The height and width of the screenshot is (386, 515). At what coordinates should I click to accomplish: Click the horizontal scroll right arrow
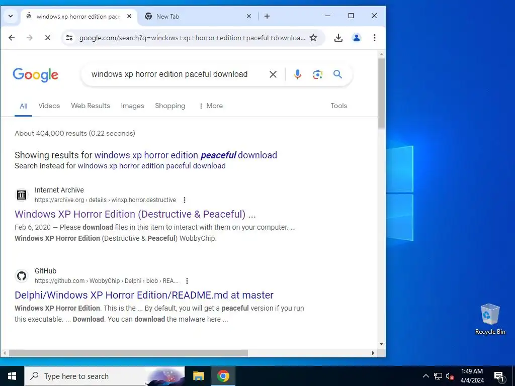(x=373, y=353)
